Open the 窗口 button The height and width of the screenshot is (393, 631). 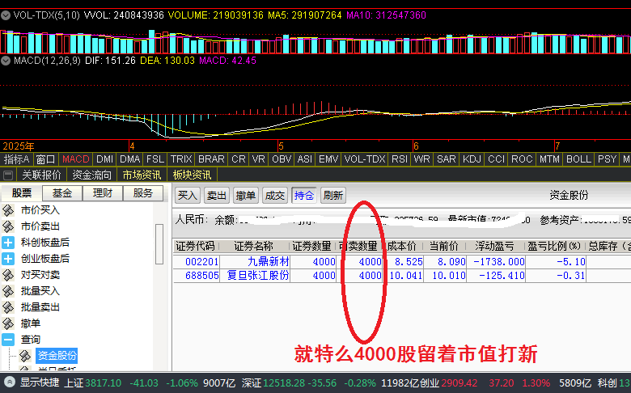click(45, 159)
